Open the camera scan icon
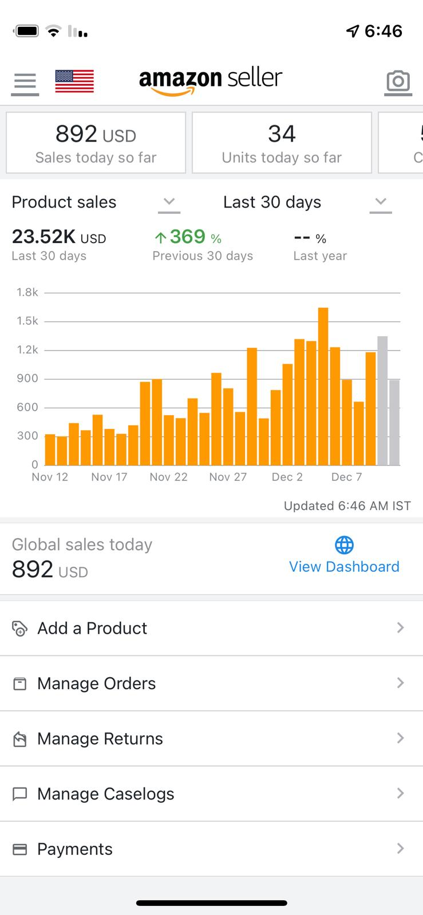The height and width of the screenshot is (915, 423). click(x=398, y=82)
